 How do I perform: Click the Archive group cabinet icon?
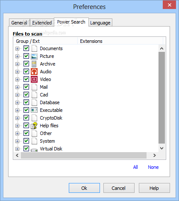tap(34, 64)
